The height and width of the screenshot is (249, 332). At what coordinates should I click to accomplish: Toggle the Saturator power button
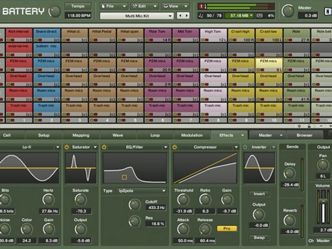pos(67,147)
